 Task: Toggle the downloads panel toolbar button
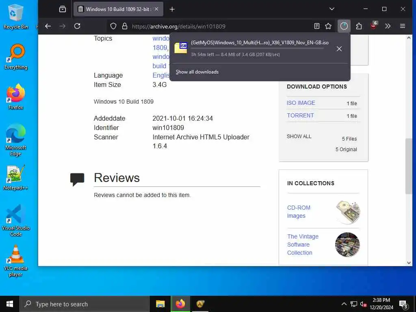[x=344, y=26]
